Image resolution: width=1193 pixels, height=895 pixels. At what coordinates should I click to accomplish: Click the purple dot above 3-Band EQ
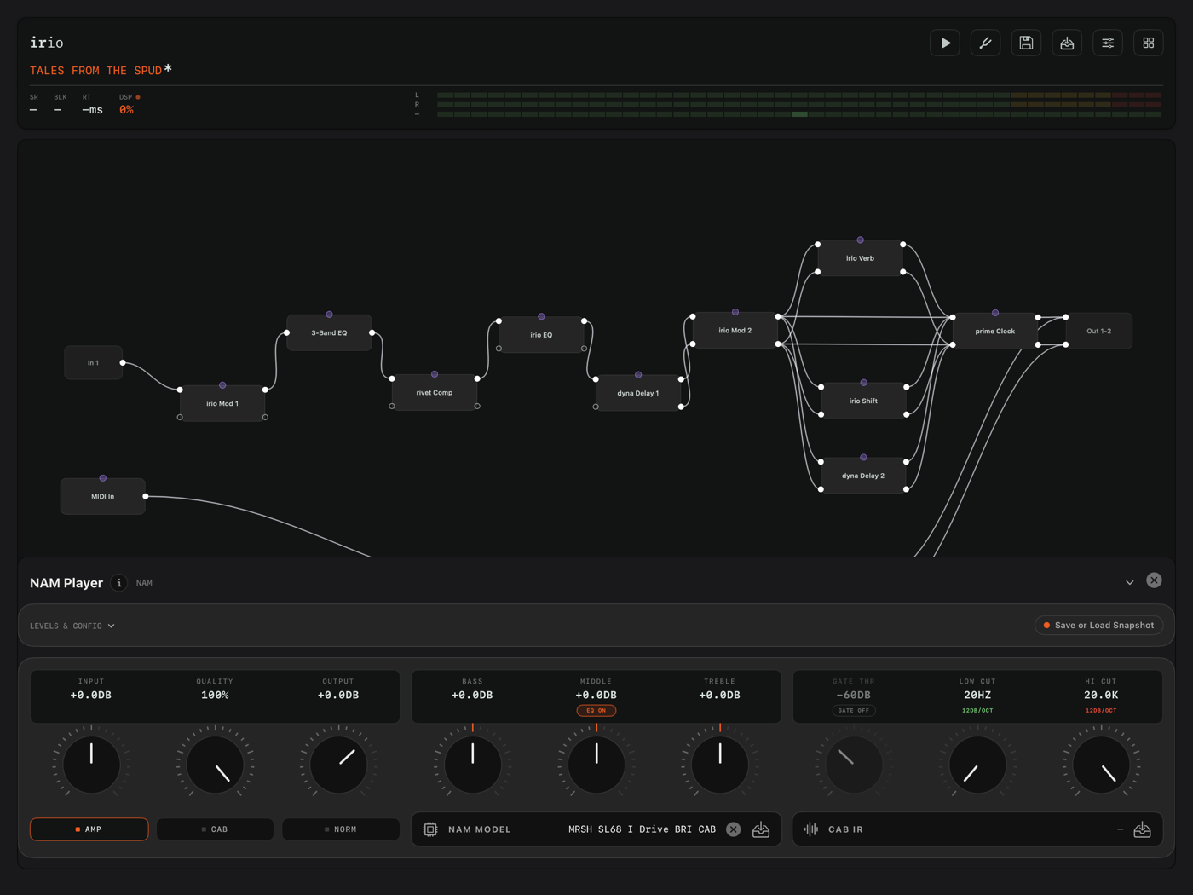(329, 315)
